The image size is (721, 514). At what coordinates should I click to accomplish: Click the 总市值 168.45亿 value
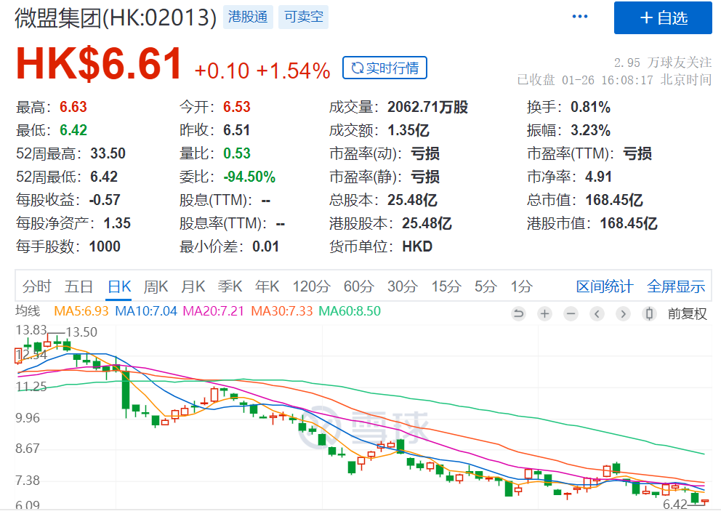pyautogui.click(x=614, y=200)
